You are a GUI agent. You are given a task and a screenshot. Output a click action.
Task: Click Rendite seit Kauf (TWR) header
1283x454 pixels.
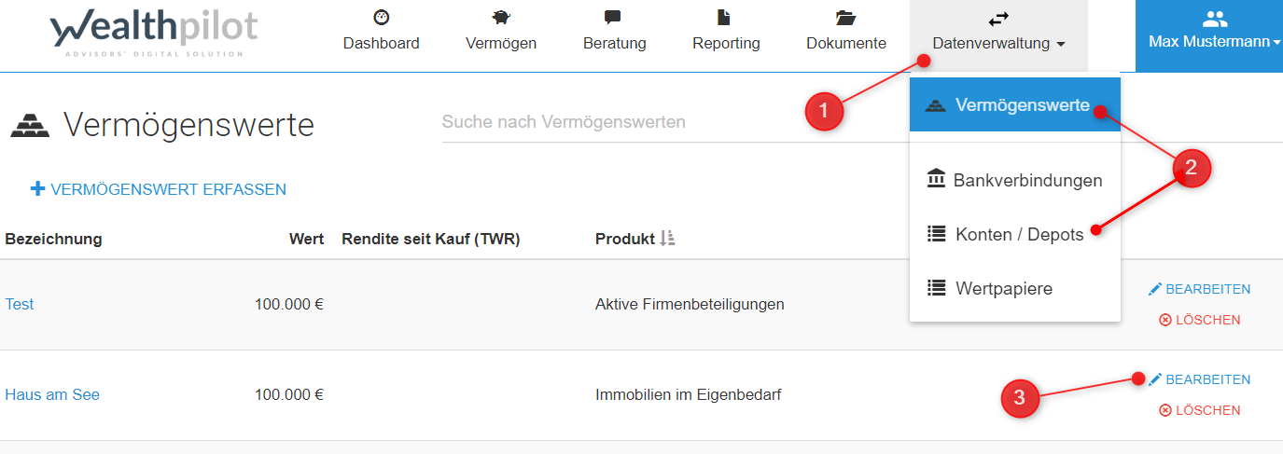point(430,239)
